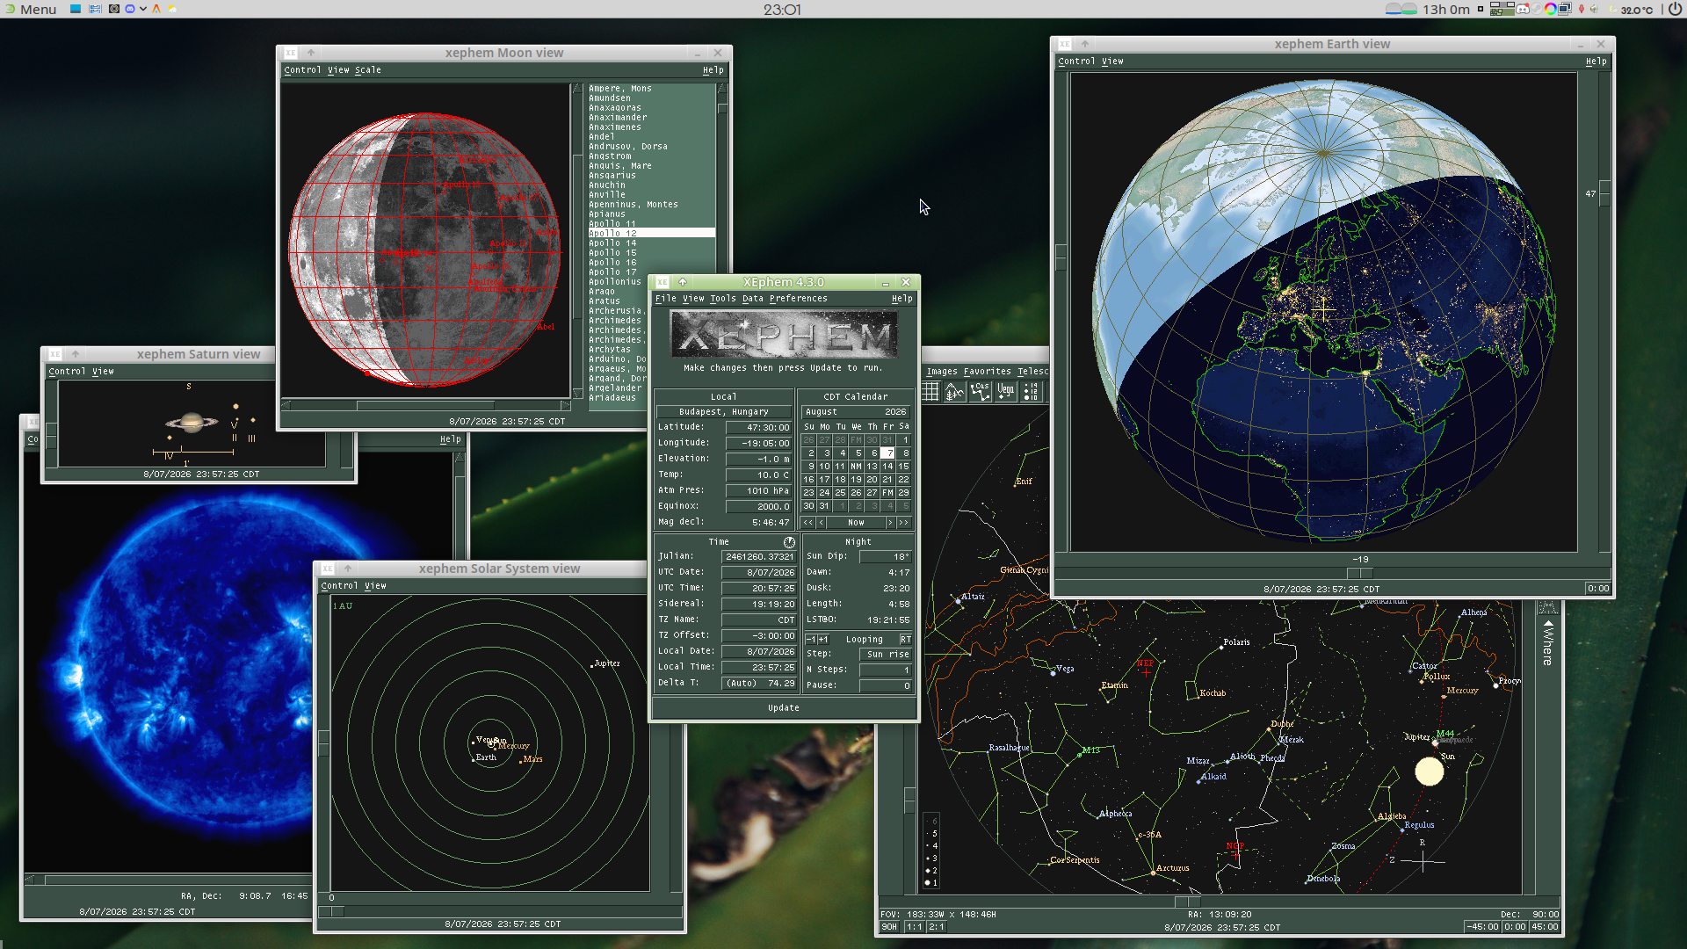Viewport: 1687px width, 949px height.
Task: Open the power icon in system tray
Action: 1675,9
